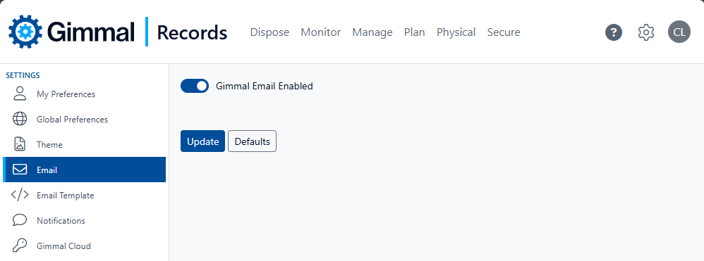Viewport: 704px width, 261px height.
Task: Click the Email envelope icon
Action: pos(20,170)
